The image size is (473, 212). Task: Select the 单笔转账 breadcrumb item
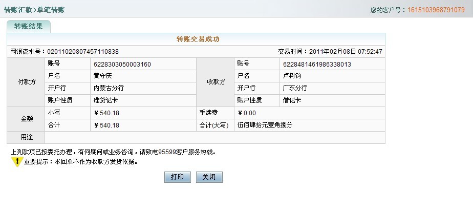tap(51, 10)
